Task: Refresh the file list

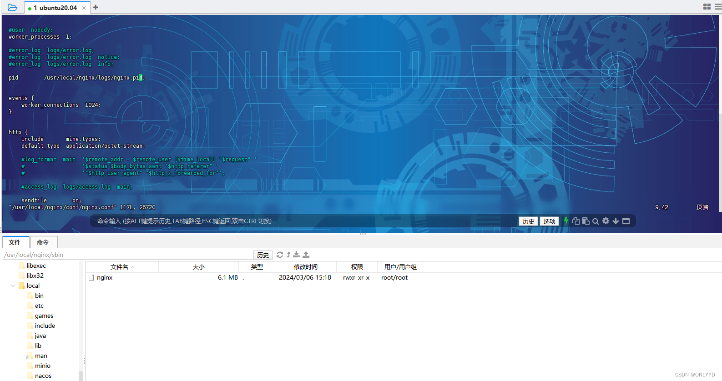Action: point(280,255)
